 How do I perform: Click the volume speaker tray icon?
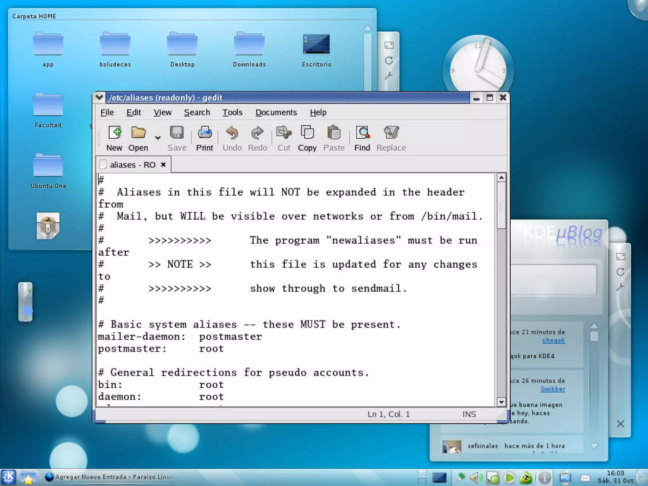click(x=476, y=478)
